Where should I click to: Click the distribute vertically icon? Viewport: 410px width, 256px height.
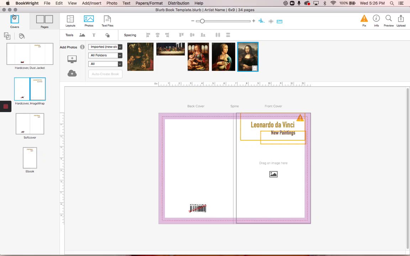tap(228, 35)
